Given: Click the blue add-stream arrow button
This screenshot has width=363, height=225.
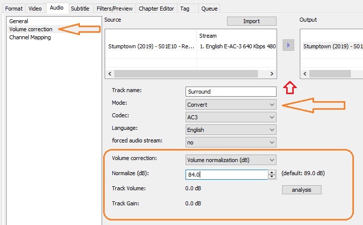Looking at the screenshot, I should (x=288, y=45).
